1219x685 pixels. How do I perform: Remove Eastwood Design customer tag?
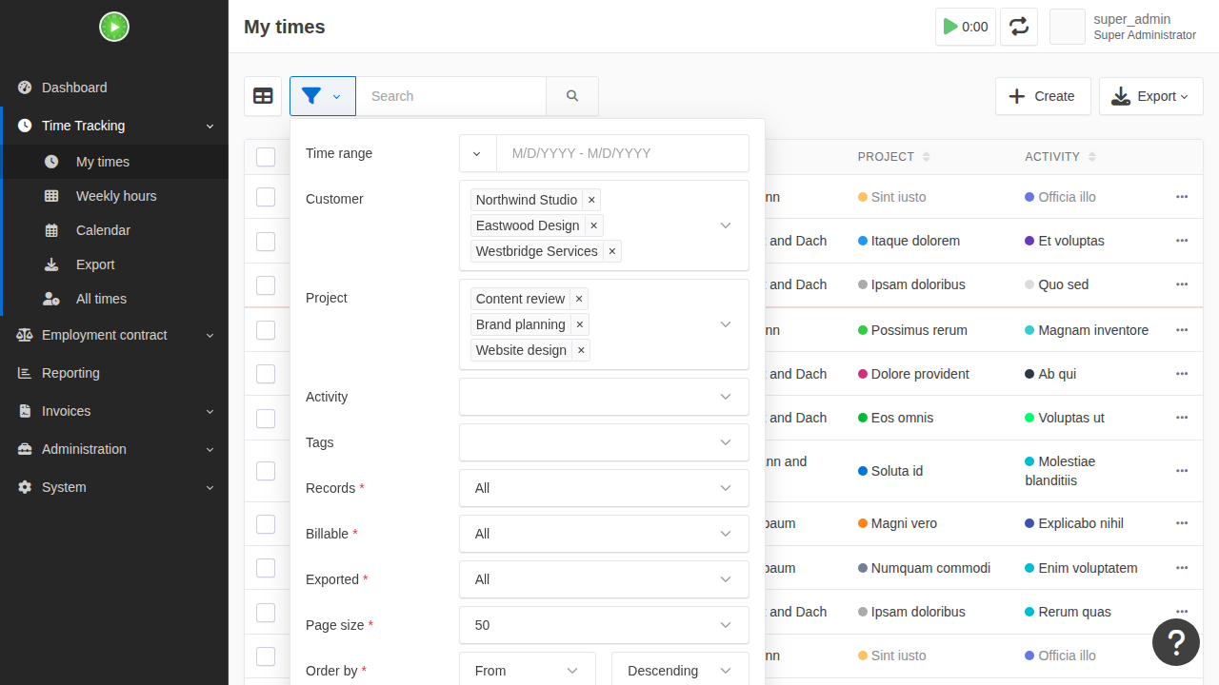[594, 225]
